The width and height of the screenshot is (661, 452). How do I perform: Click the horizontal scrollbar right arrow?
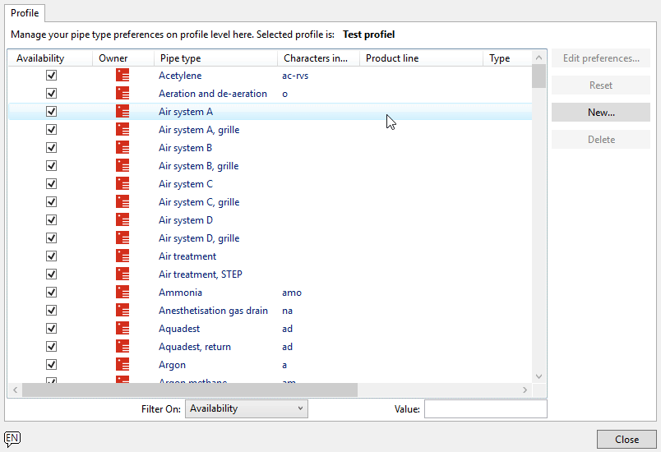[x=525, y=390]
